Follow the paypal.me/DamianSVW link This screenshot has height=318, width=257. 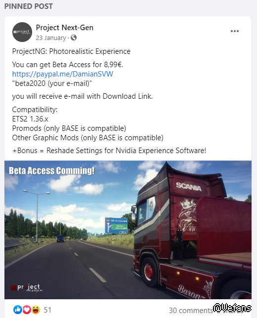point(63,74)
